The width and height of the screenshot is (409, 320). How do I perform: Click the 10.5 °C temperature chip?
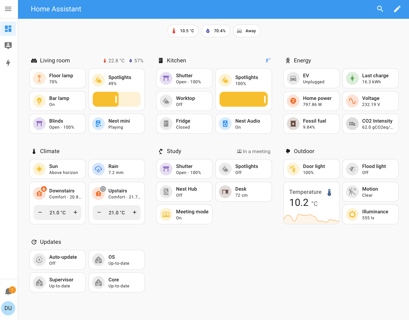pos(183,31)
